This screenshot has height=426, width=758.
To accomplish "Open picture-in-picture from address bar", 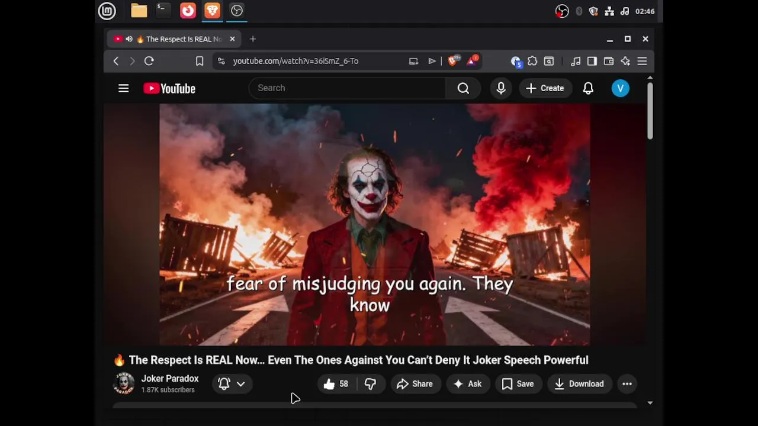I will [413, 61].
